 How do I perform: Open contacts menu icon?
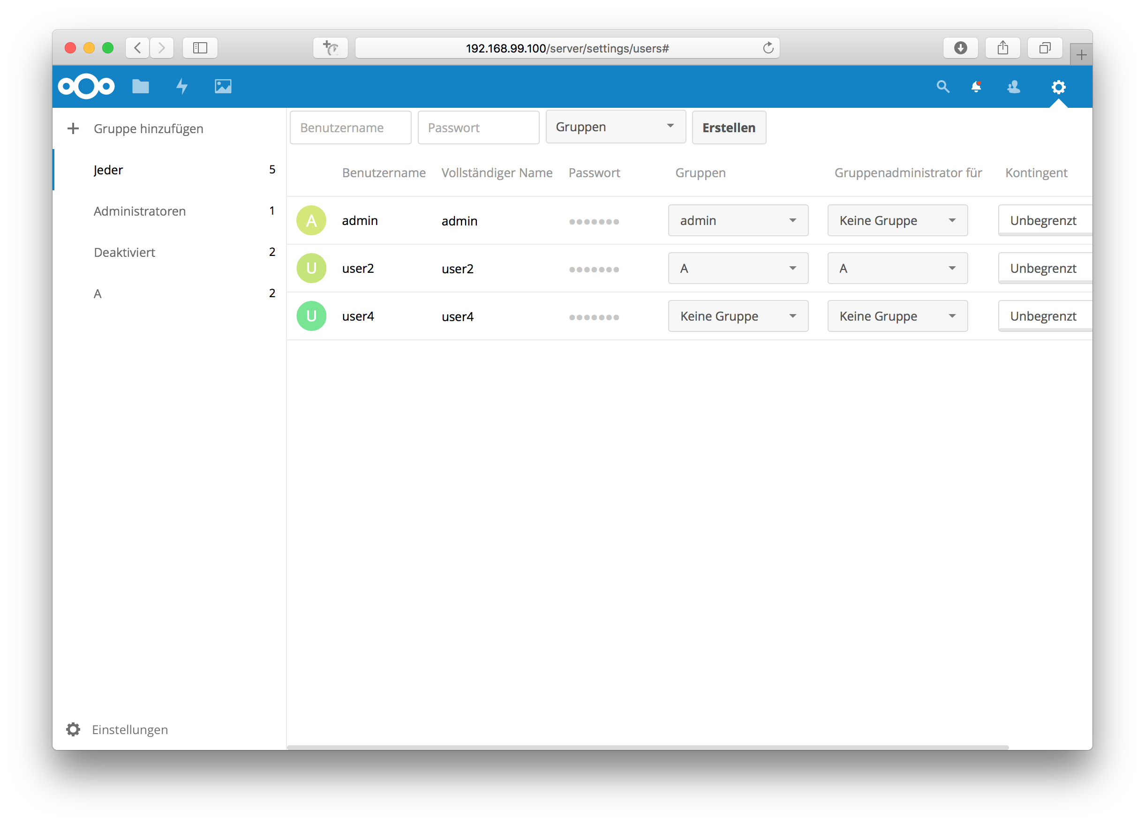[x=1013, y=87]
